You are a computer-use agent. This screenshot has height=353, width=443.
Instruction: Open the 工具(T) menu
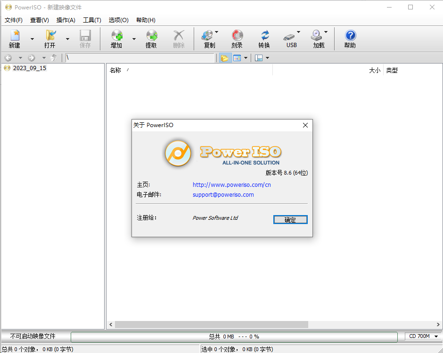[92, 20]
